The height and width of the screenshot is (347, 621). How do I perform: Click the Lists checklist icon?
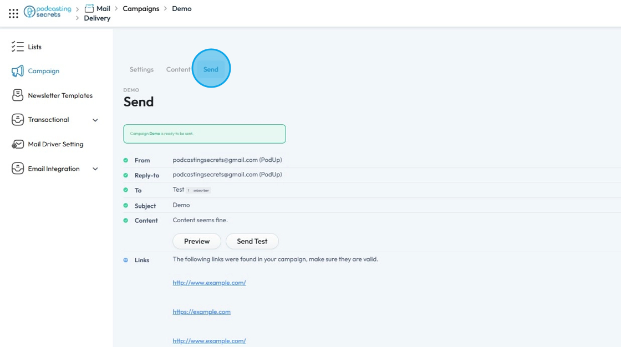17,47
